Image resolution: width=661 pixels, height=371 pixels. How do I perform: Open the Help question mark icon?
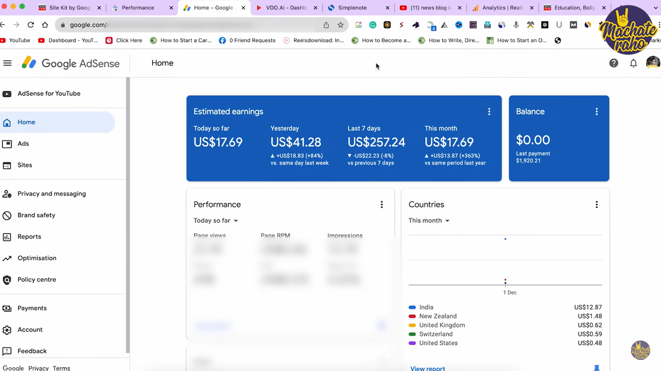(614, 63)
